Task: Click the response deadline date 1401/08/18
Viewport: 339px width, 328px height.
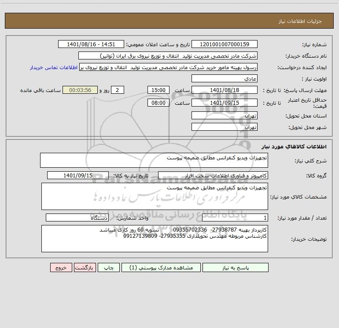Action: (x=225, y=90)
